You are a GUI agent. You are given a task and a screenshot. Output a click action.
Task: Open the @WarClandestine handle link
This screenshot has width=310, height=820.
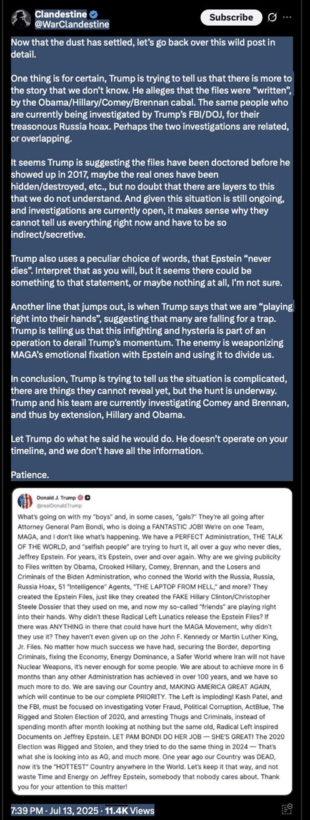72,24
